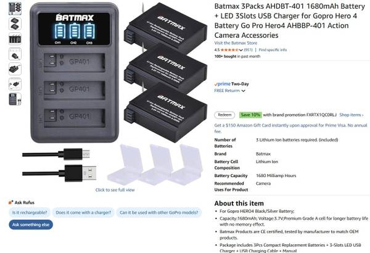Viewport: 370px width, 253px height.
Task: Click Find specific info link
Action: (x=273, y=50)
